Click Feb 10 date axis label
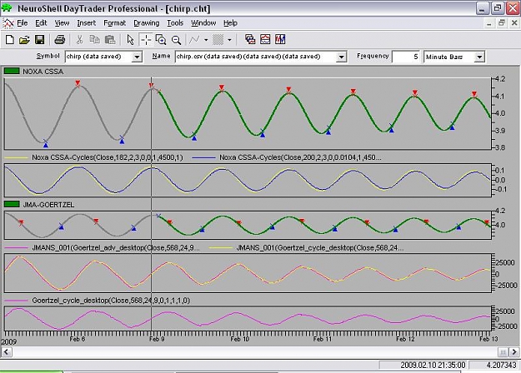 pyautogui.click(x=240, y=339)
